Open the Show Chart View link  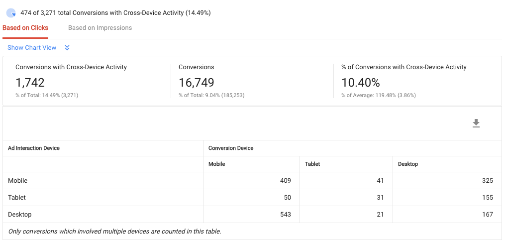32,48
